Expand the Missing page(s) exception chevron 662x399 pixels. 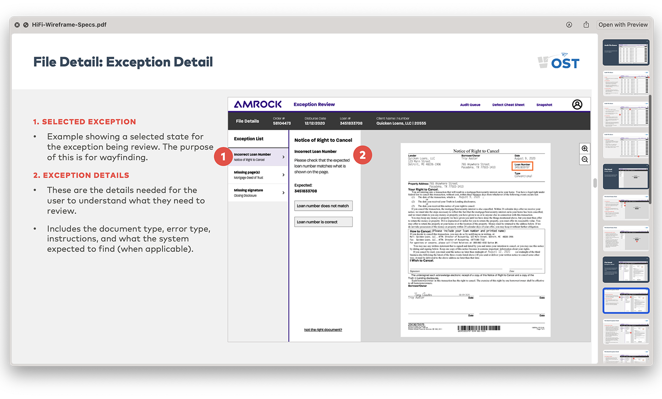[283, 175]
